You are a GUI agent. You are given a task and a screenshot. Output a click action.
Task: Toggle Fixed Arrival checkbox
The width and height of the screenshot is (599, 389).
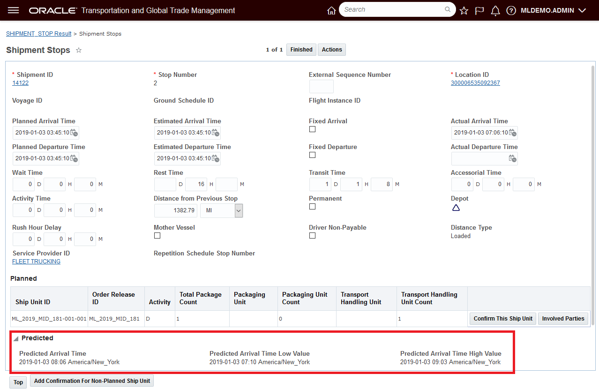pos(313,129)
